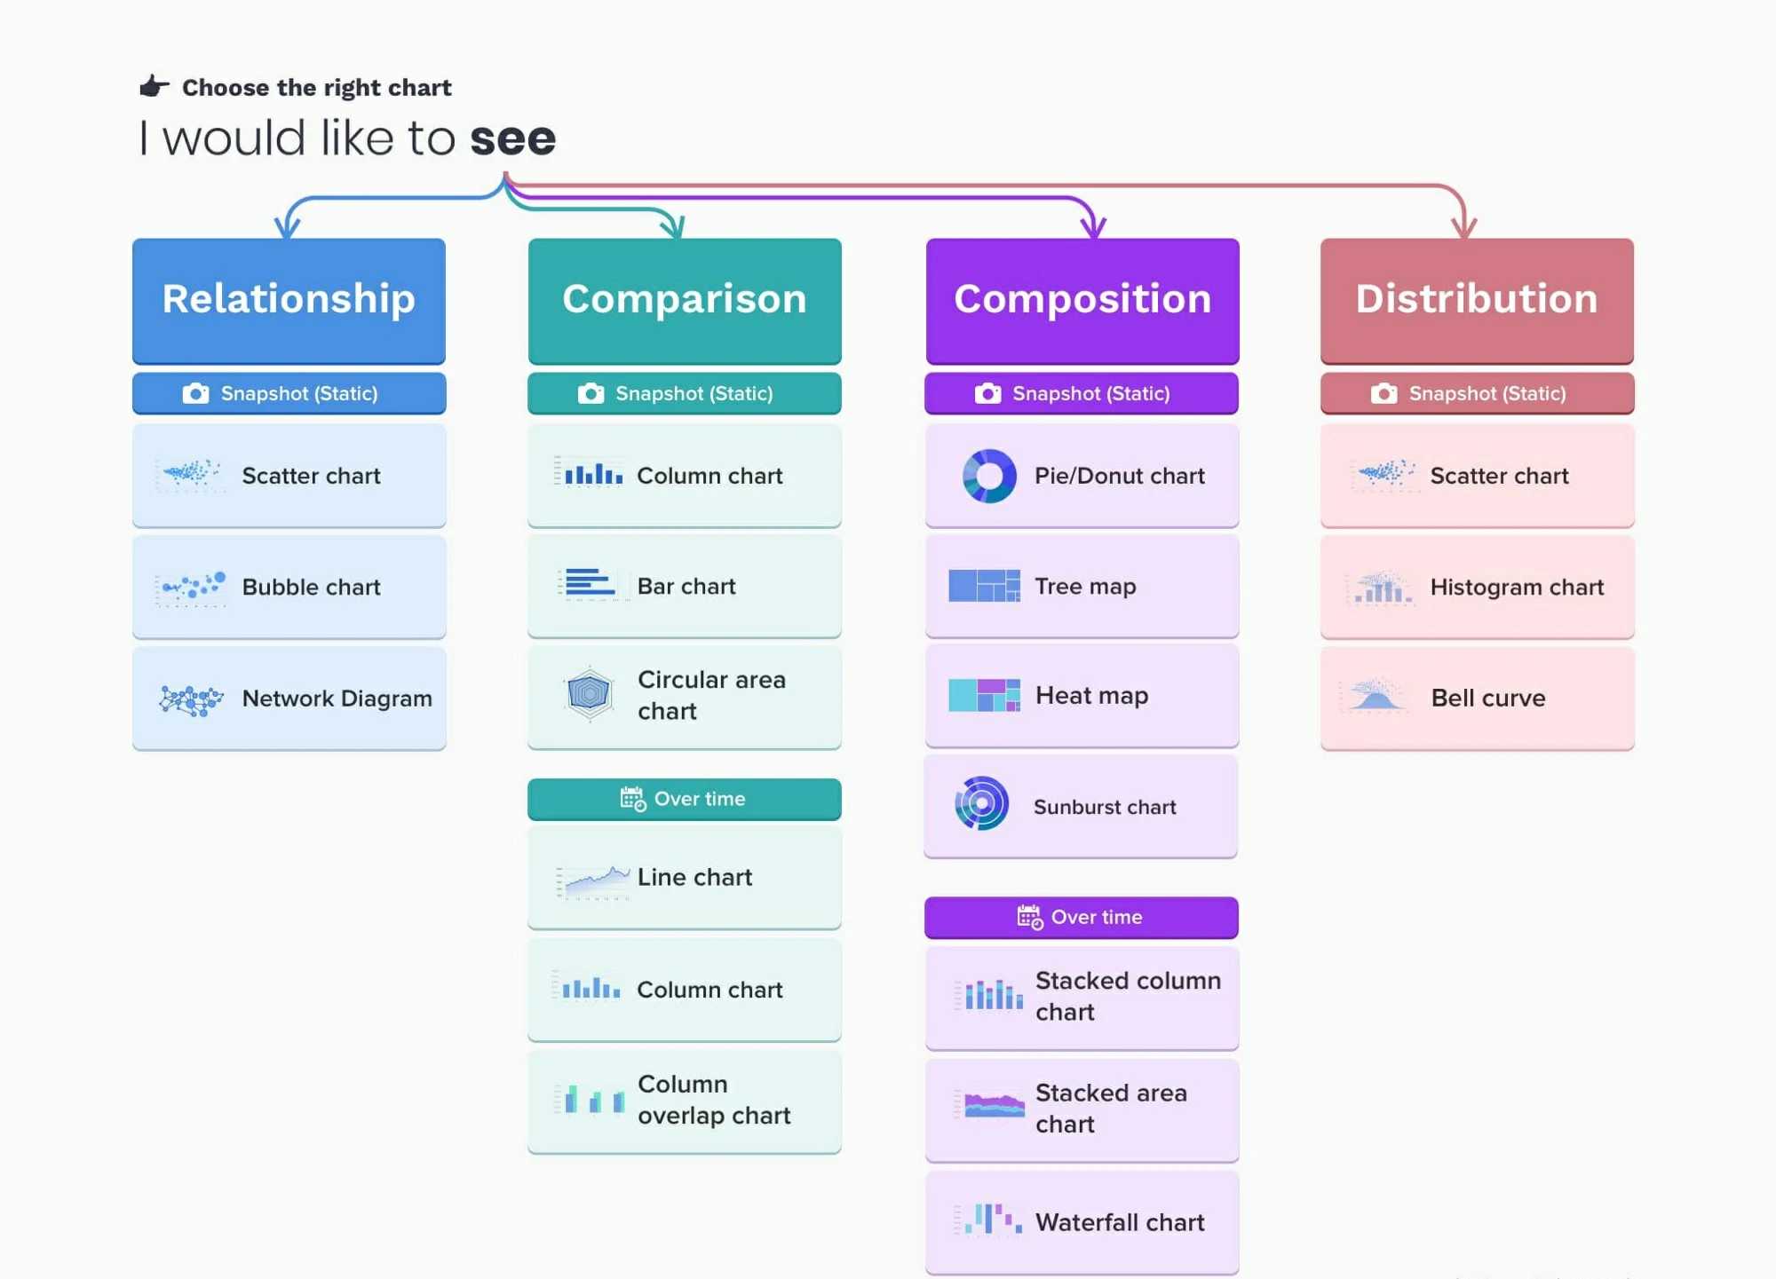This screenshot has width=1776, height=1279.
Task: Click the Tree map icon
Action: pyautogui.click(x=984, y=587)
